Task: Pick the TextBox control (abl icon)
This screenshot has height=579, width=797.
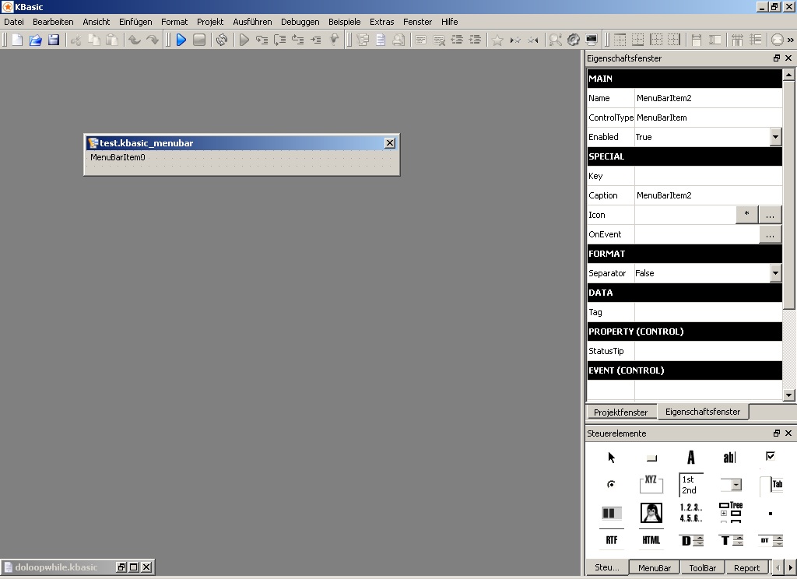Action: (x=729, y=458)
